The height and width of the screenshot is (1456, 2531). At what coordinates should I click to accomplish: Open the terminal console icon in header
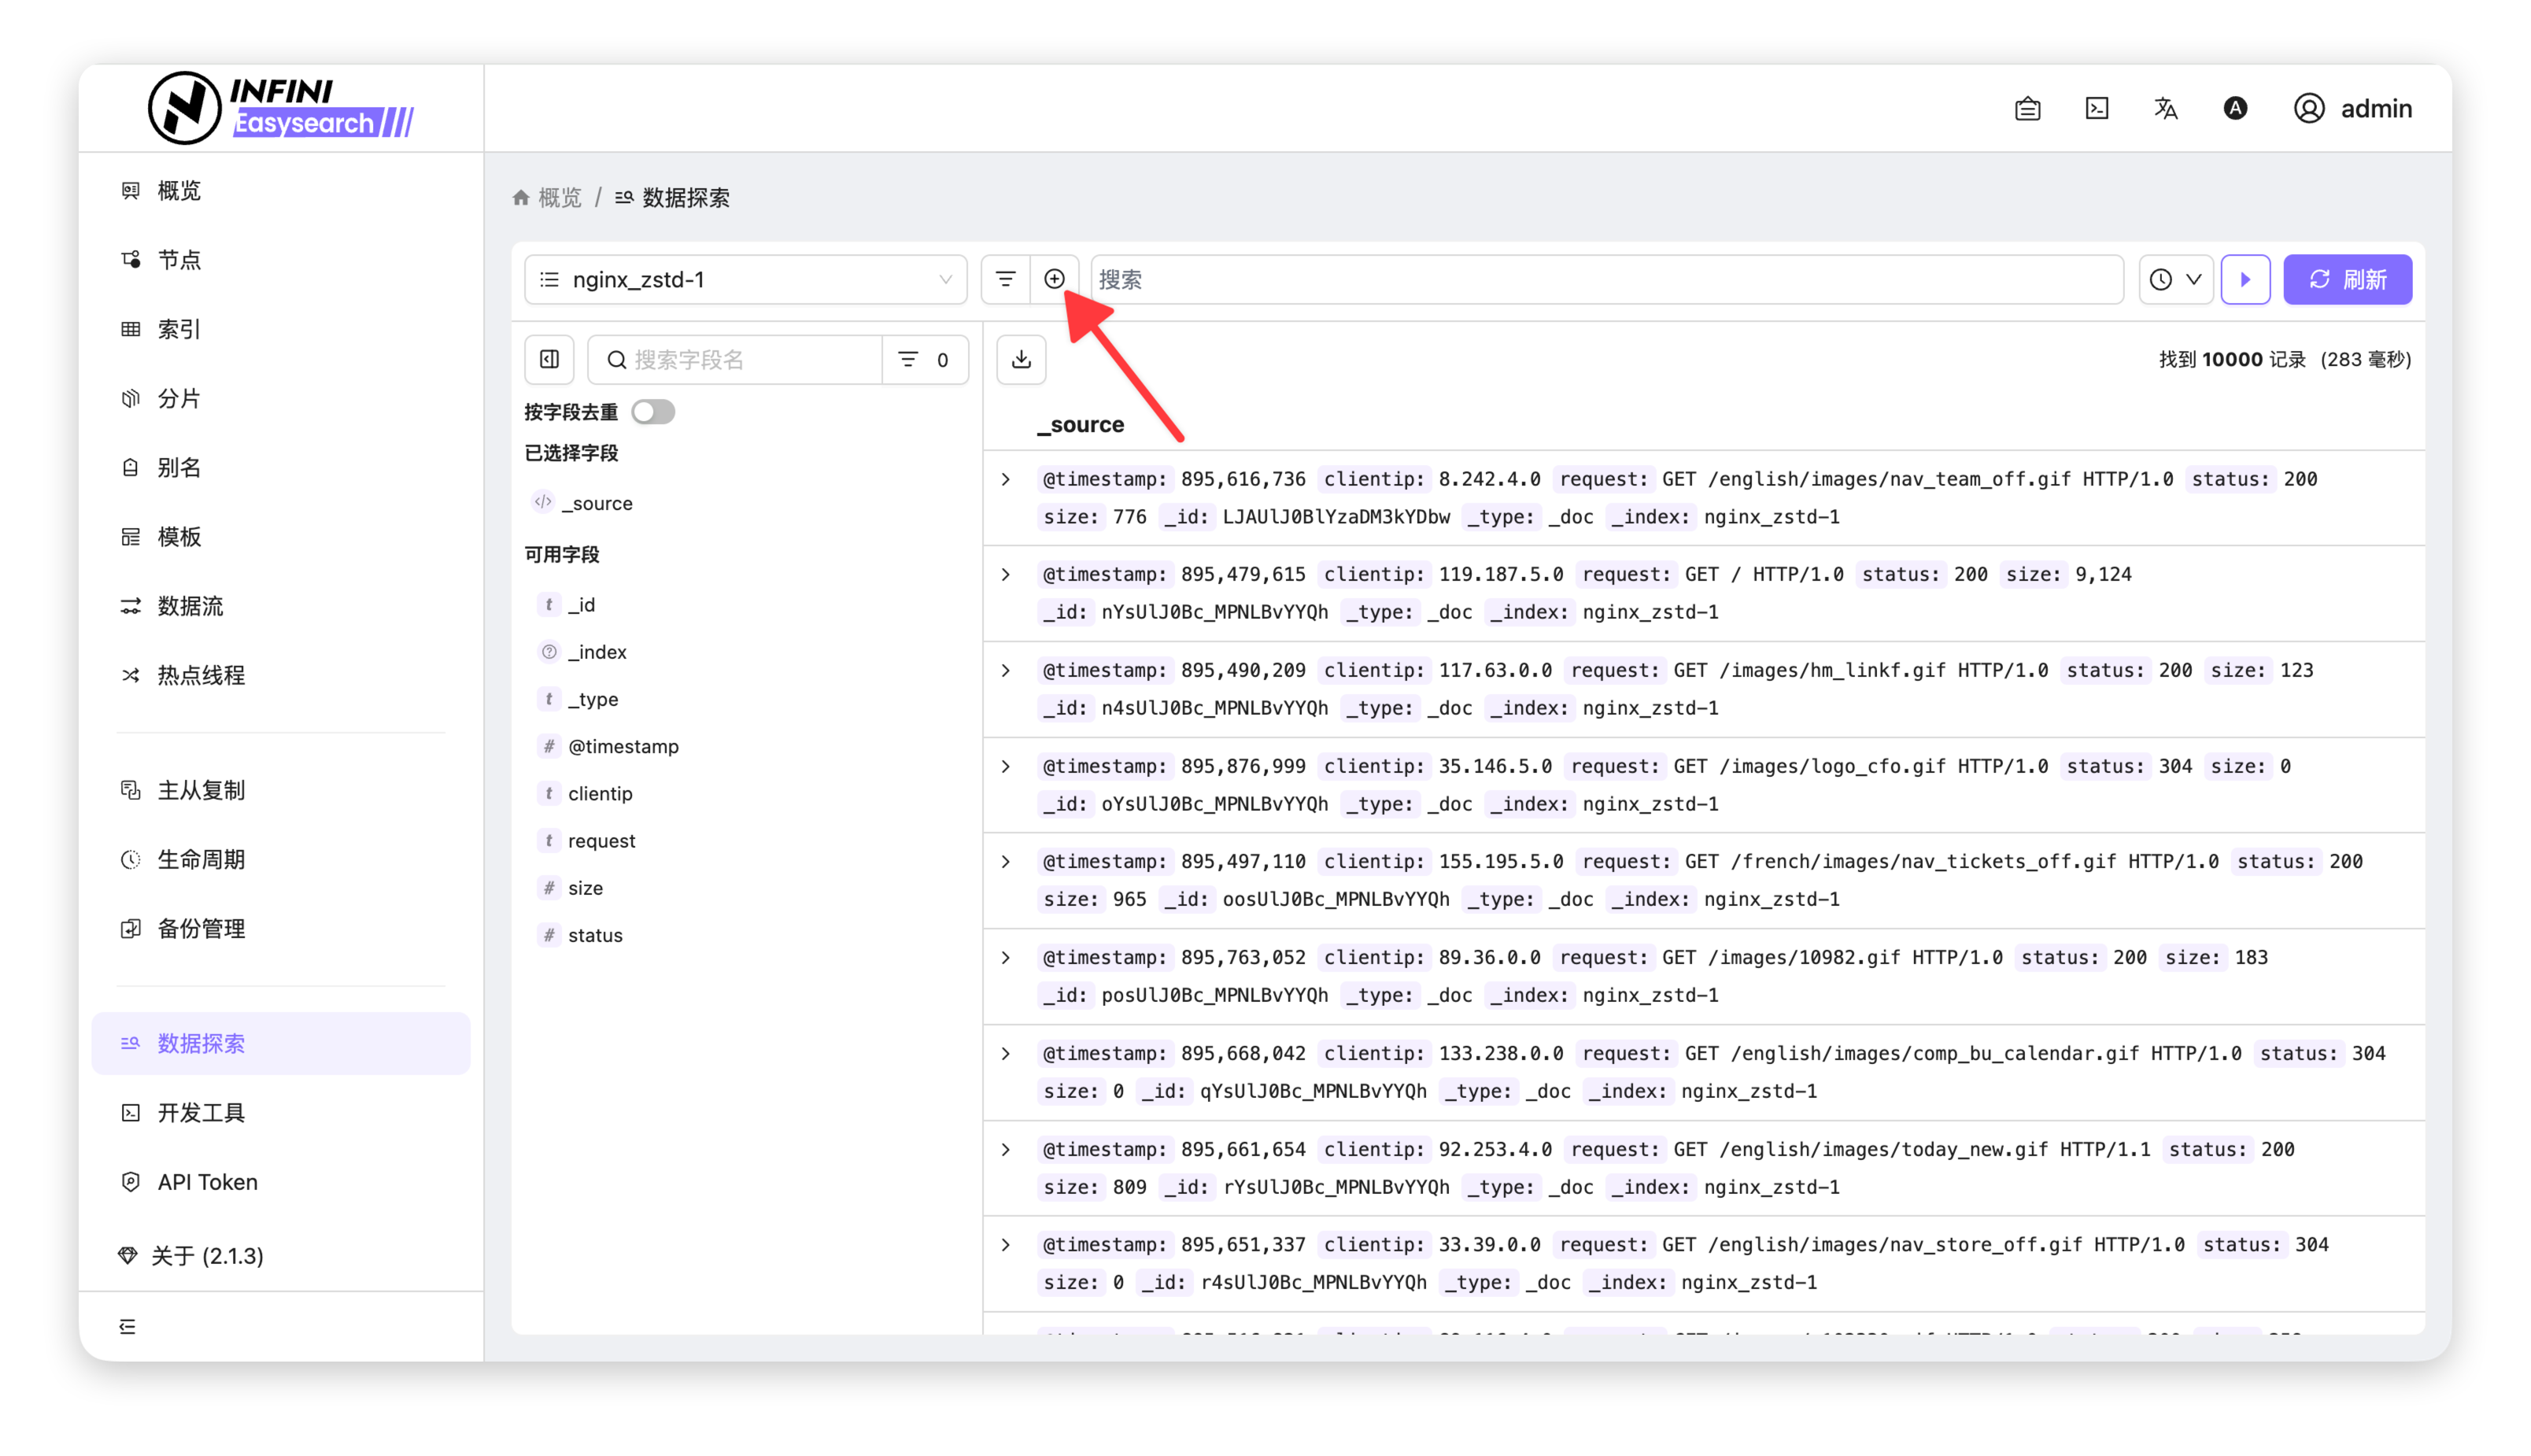point(2096,108)
